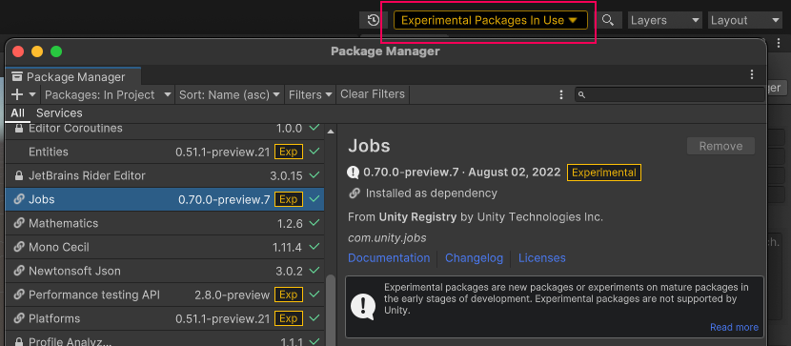Viewport: 791px width, 346px height.
Task: Select the Platforms package row
Action: point(165,318)
